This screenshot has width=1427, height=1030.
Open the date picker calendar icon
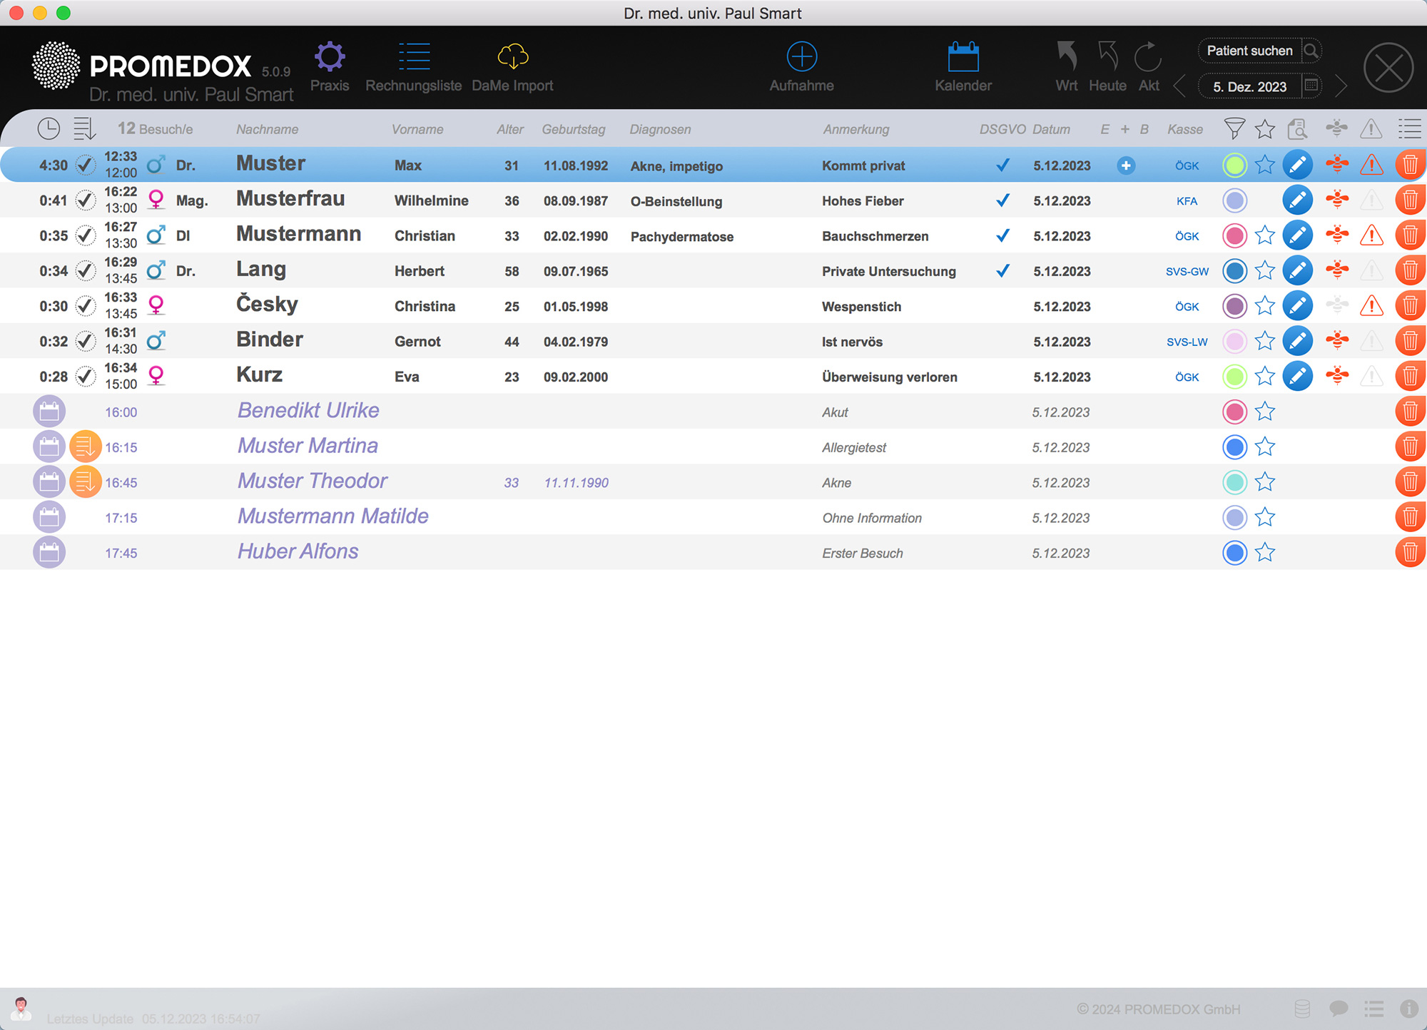[x=1311, y=86]
